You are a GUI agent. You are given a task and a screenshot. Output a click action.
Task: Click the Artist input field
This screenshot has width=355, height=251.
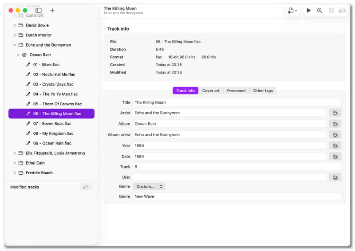point(229,113)
